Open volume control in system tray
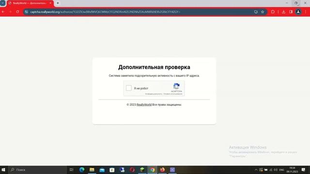This screenshot has height=174, width=310. (276, 170)
